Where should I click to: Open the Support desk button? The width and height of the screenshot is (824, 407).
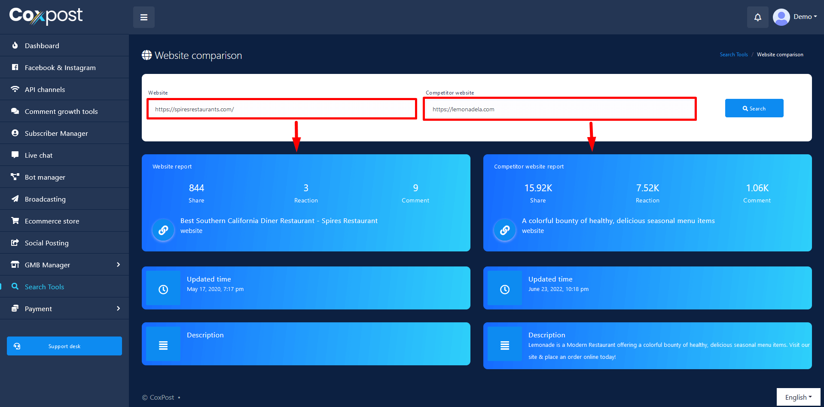coord(64,346)
